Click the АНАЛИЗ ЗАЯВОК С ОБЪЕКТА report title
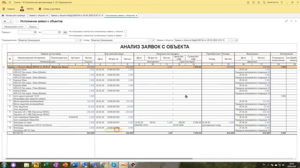Image resolution: width=300 pixels, height=168 pixels. coord(155,47)
